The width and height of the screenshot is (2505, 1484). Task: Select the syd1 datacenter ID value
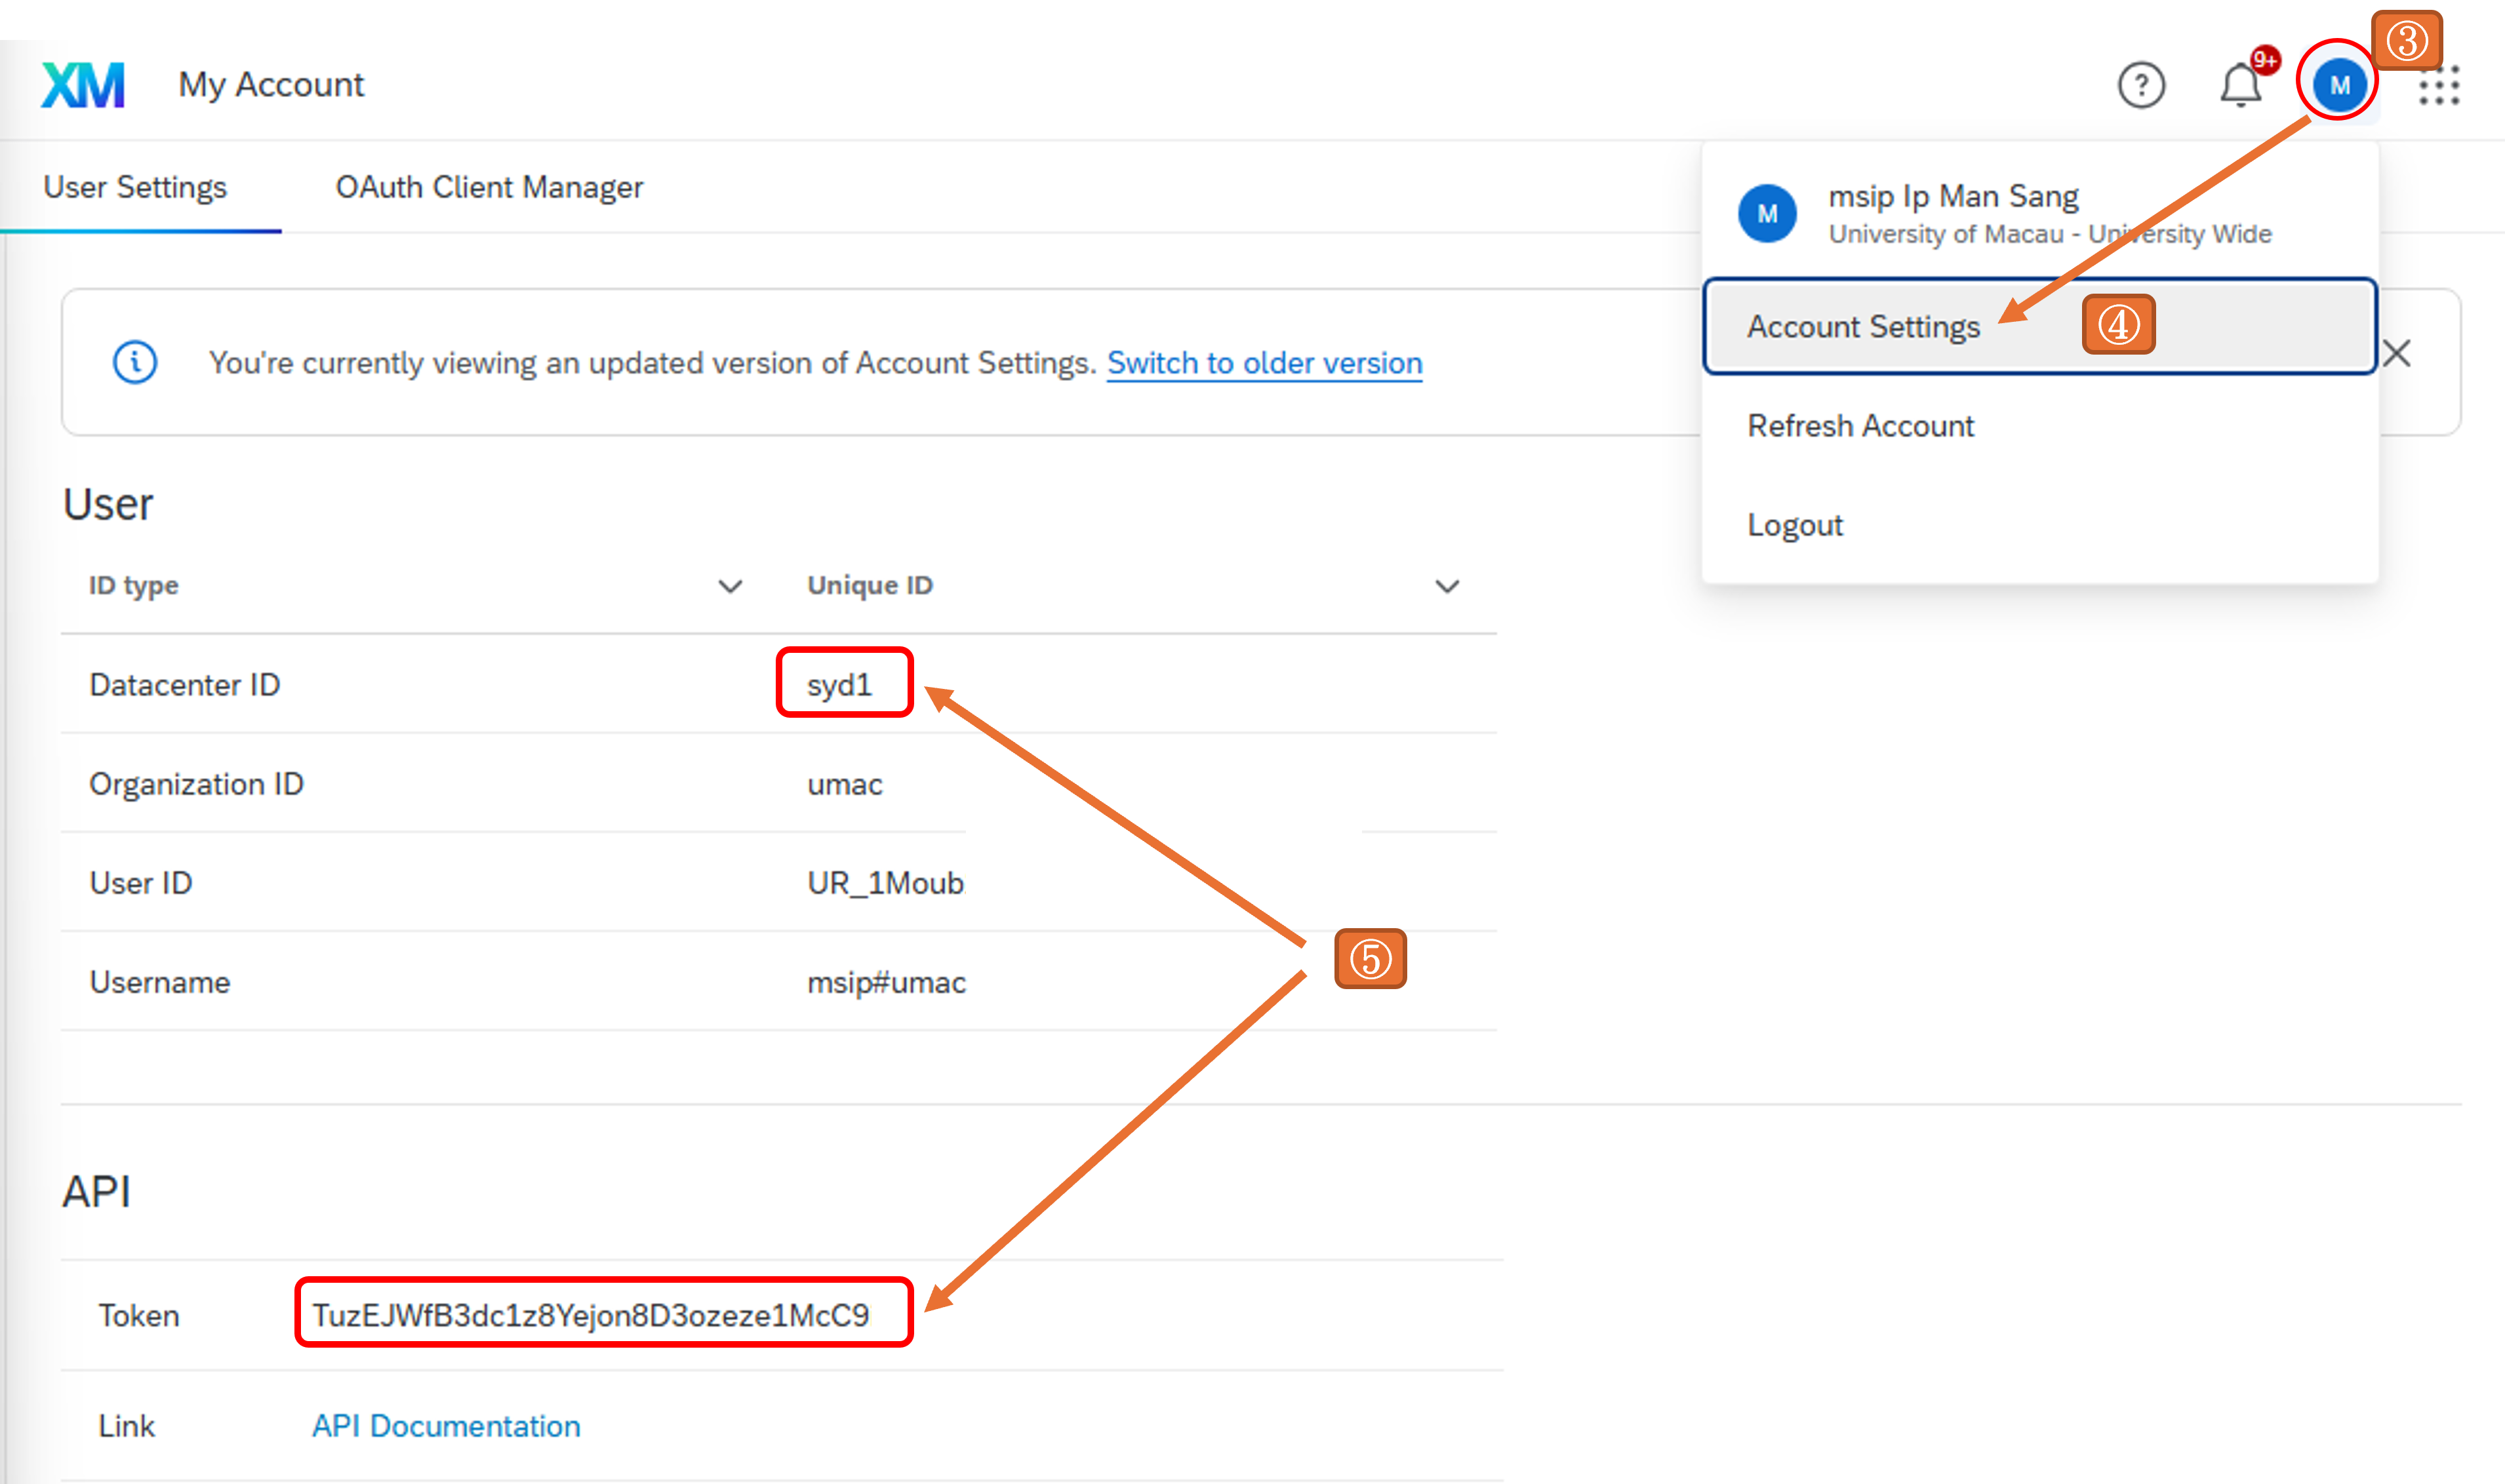[x=839, y=685]
